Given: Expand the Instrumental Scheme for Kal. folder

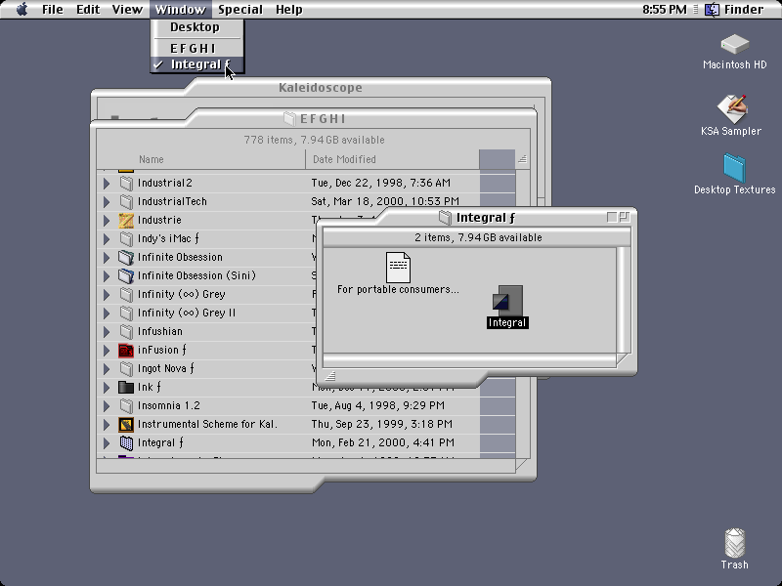Looking at the screenshot, I should tap(107, 425).
